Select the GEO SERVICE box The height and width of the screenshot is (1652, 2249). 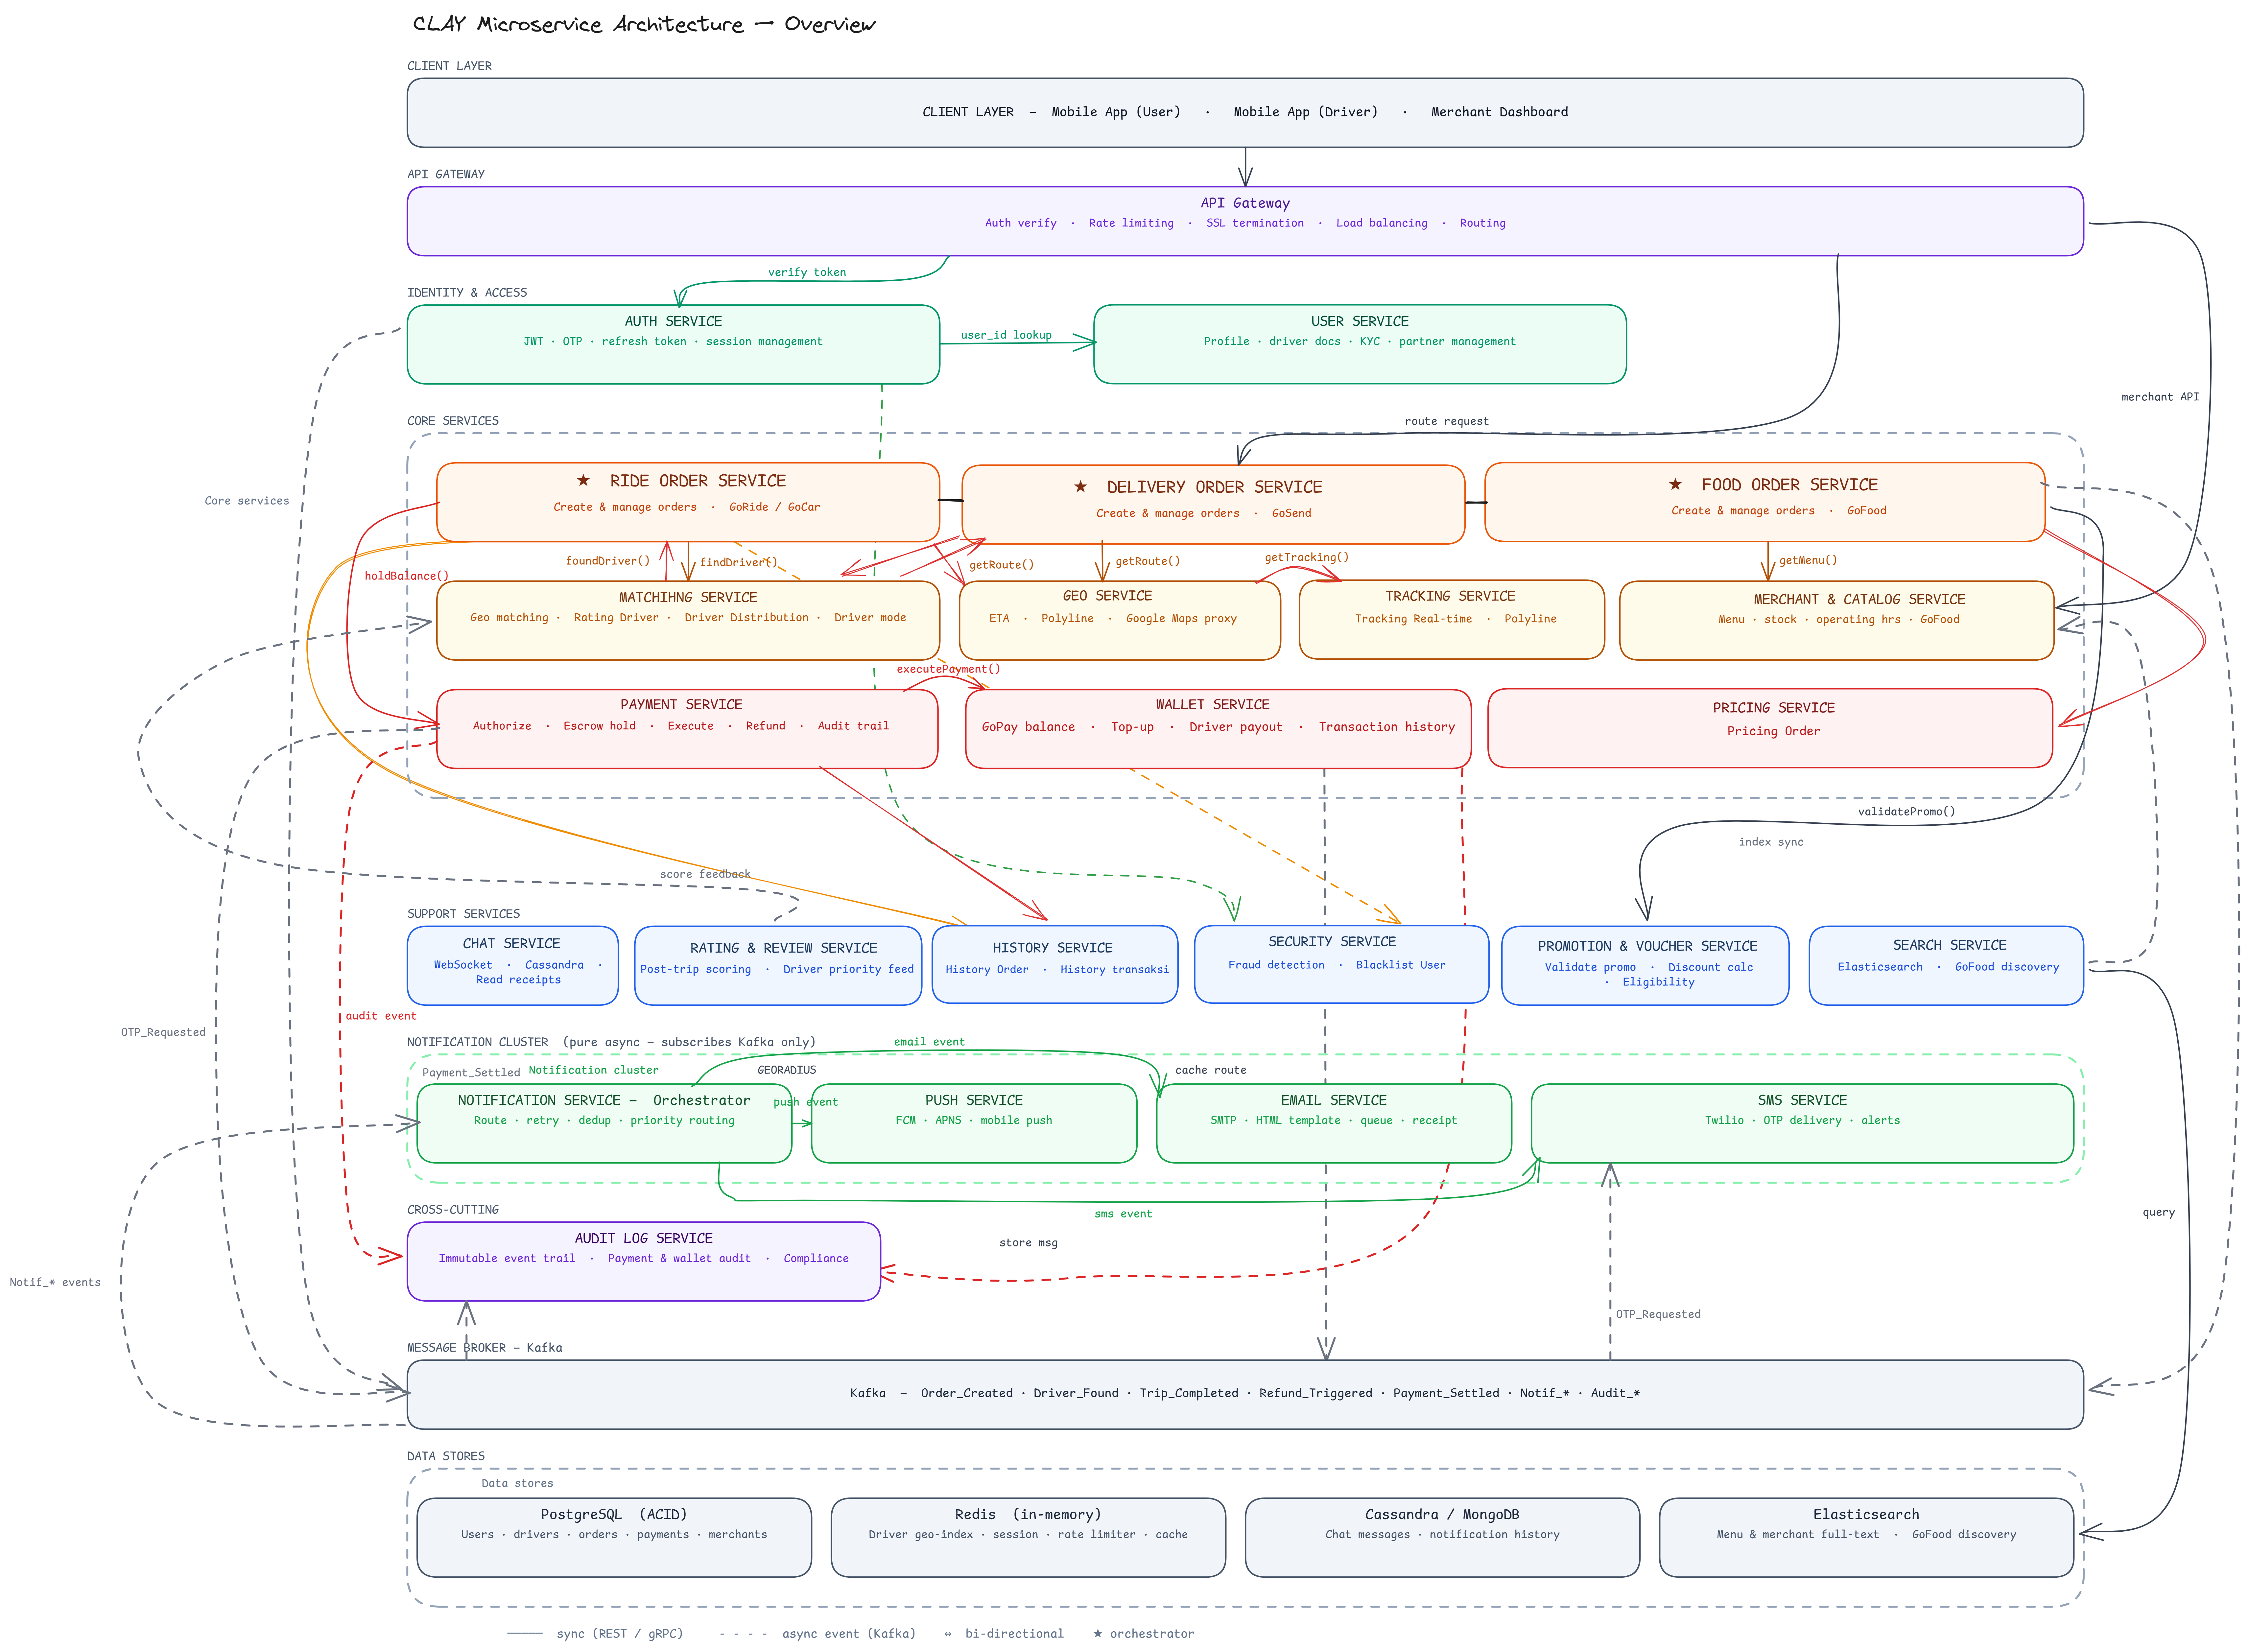tap(1120, 620)
